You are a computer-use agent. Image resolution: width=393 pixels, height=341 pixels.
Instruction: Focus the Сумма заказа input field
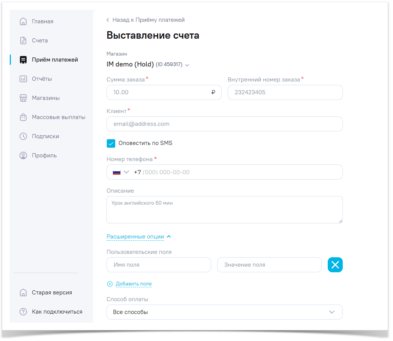[159, 92]
